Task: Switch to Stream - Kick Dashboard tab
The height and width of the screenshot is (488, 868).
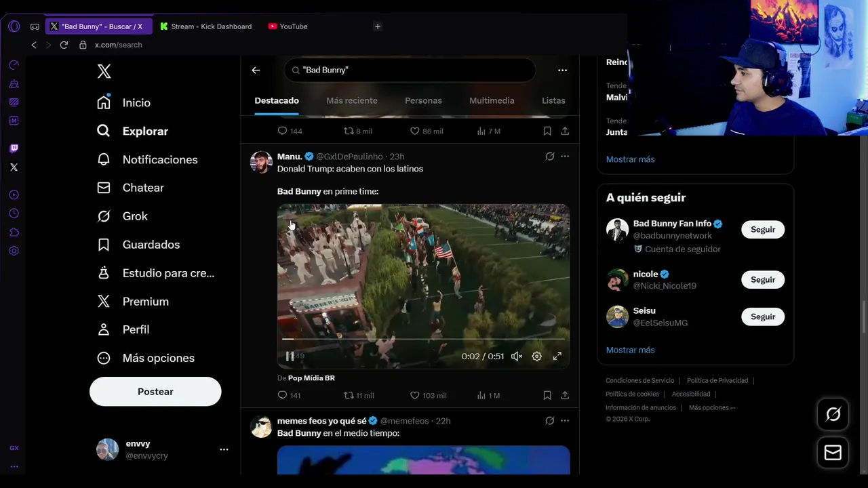Action: (x=207, y=26)
